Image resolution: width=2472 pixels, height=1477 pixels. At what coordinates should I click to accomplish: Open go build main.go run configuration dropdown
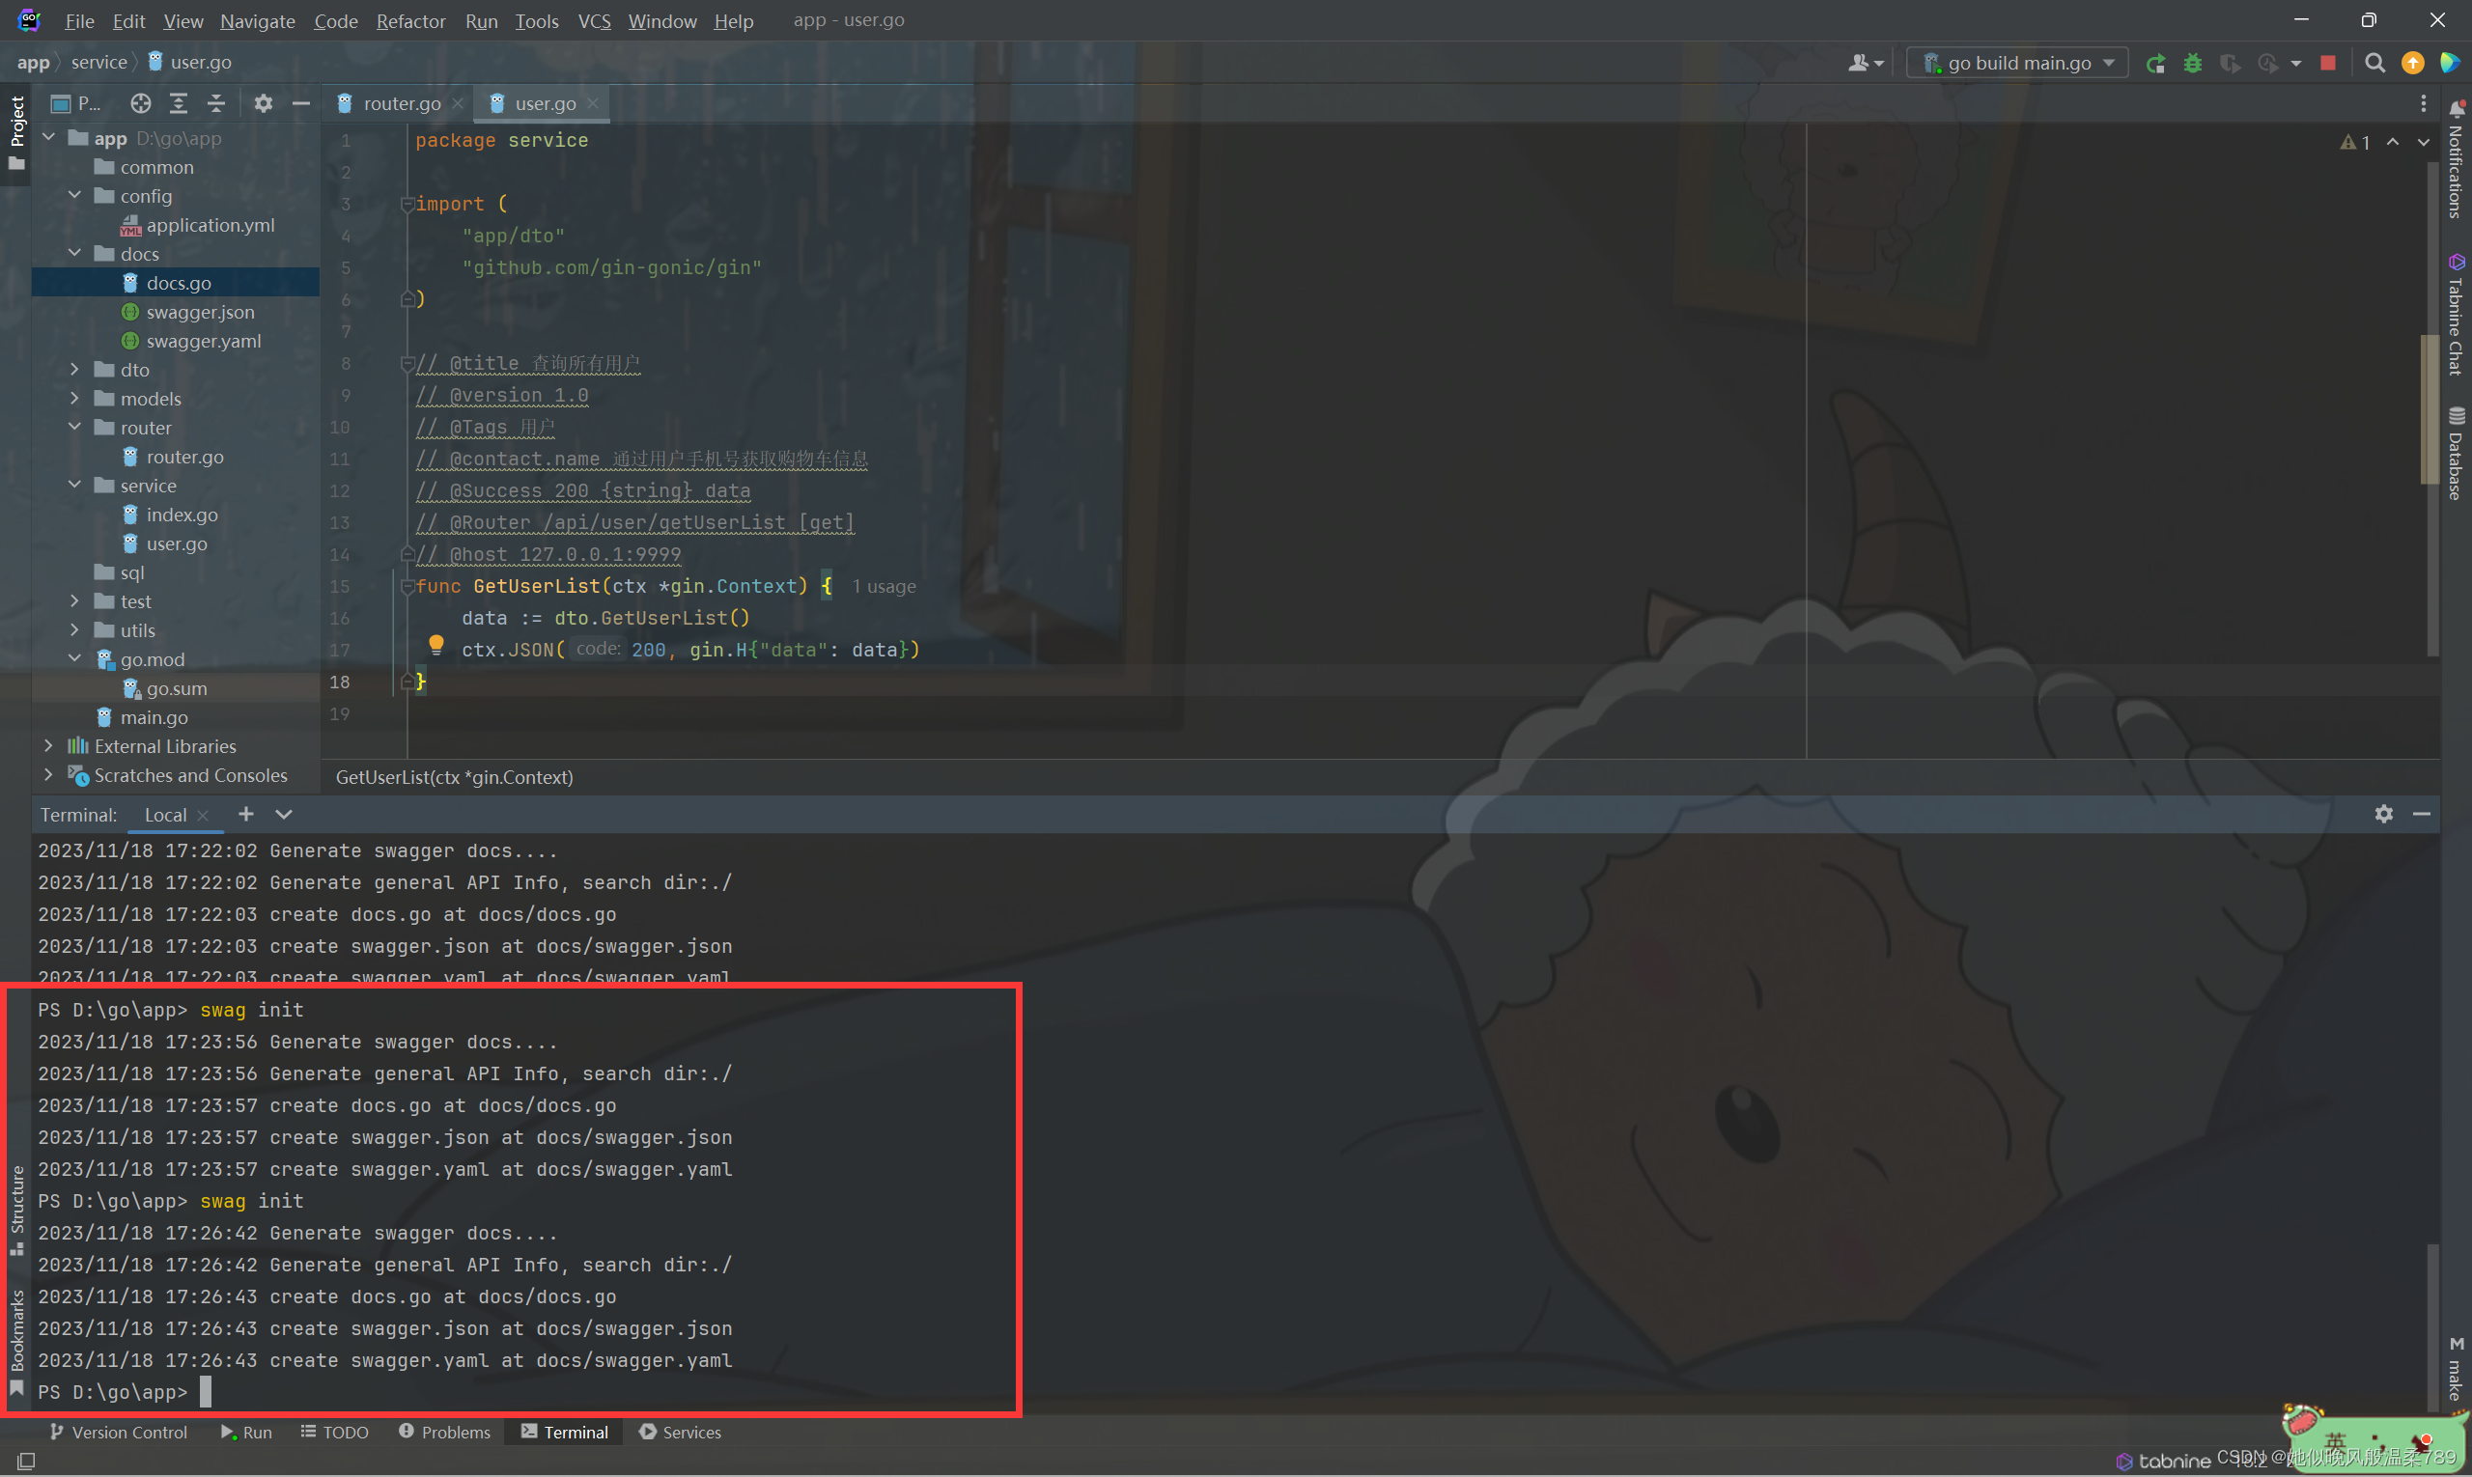pyautogui.click(x=2017, y=63)
